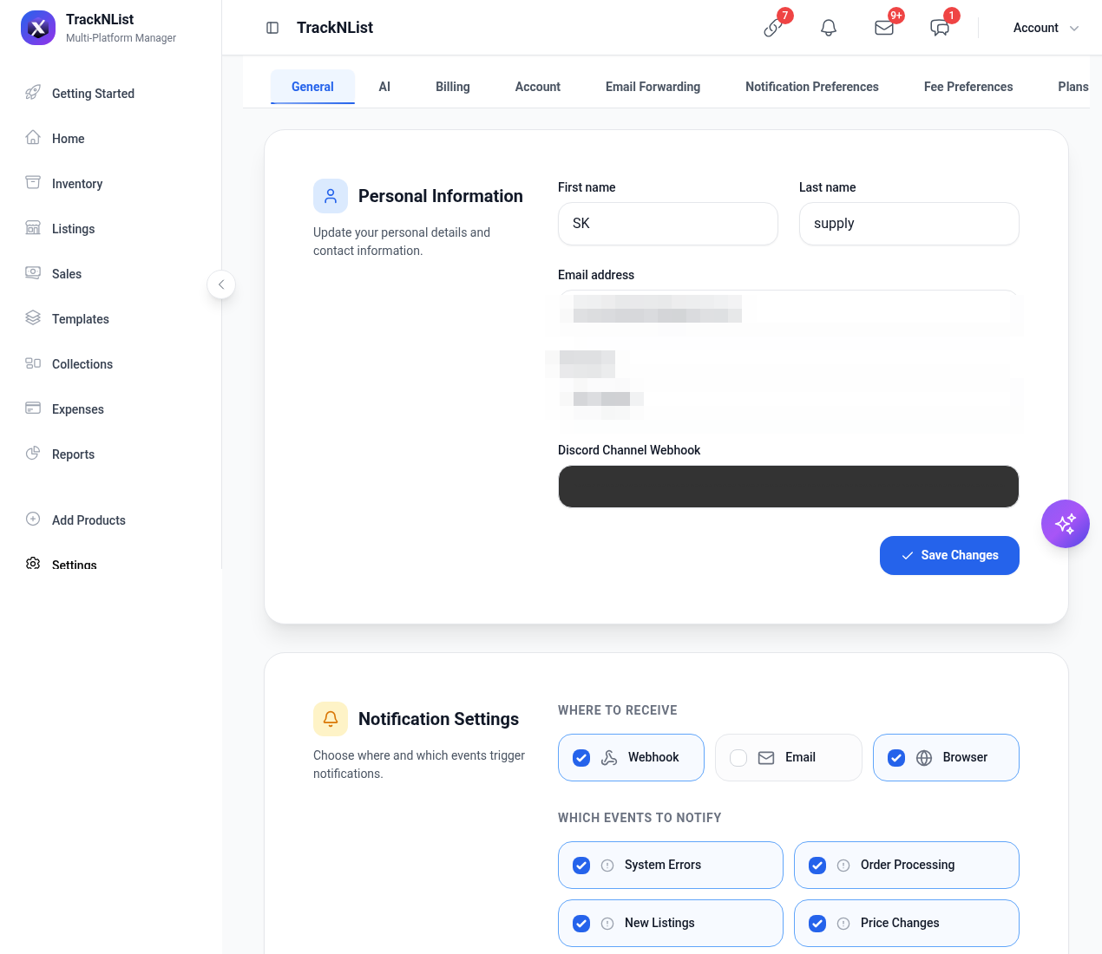1102x954 pixels.
Task: Click the Templates layers icon
Action: [x=33, y=318]
